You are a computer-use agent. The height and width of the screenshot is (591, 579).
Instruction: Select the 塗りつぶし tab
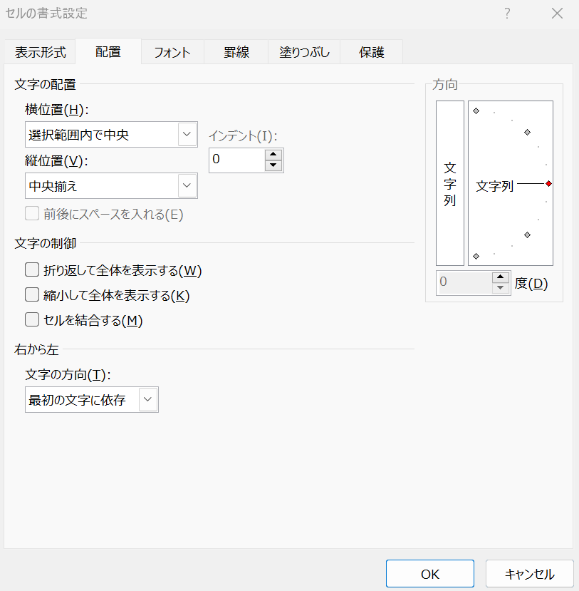pyautogui.click(x=304, y=52)
